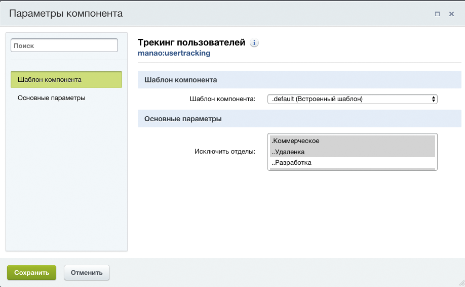
Task: Click the Трекинг пользователей heading
Action: [x=191, y=42]
